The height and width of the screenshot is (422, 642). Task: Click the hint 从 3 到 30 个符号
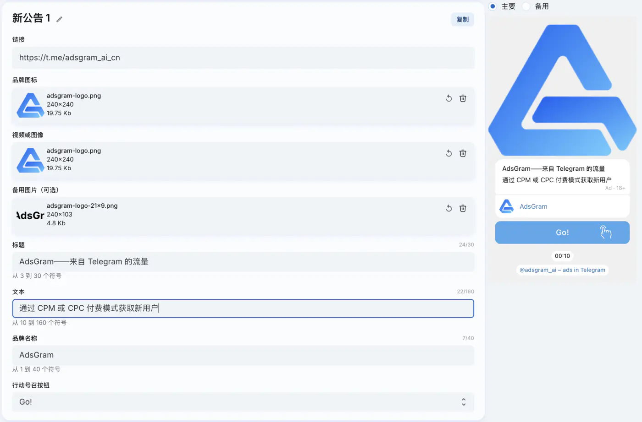tap(37, 276)
